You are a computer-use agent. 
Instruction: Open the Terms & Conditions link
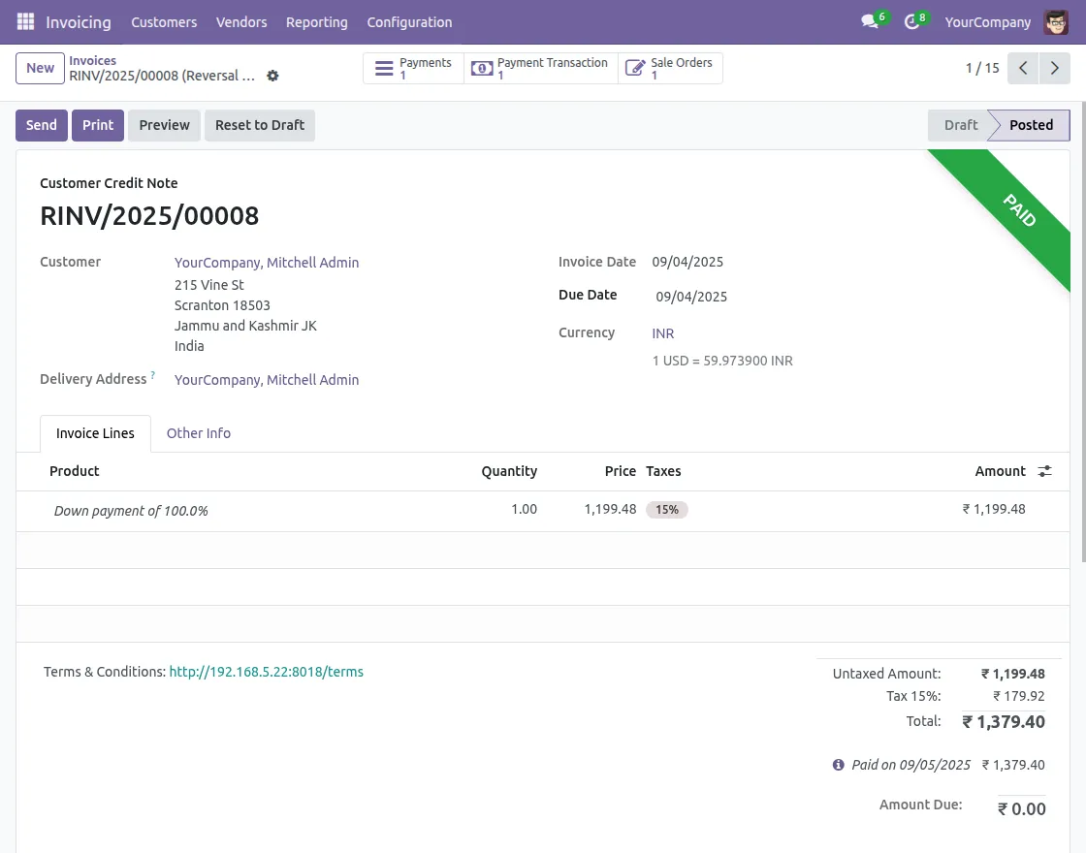click(267, 672)
